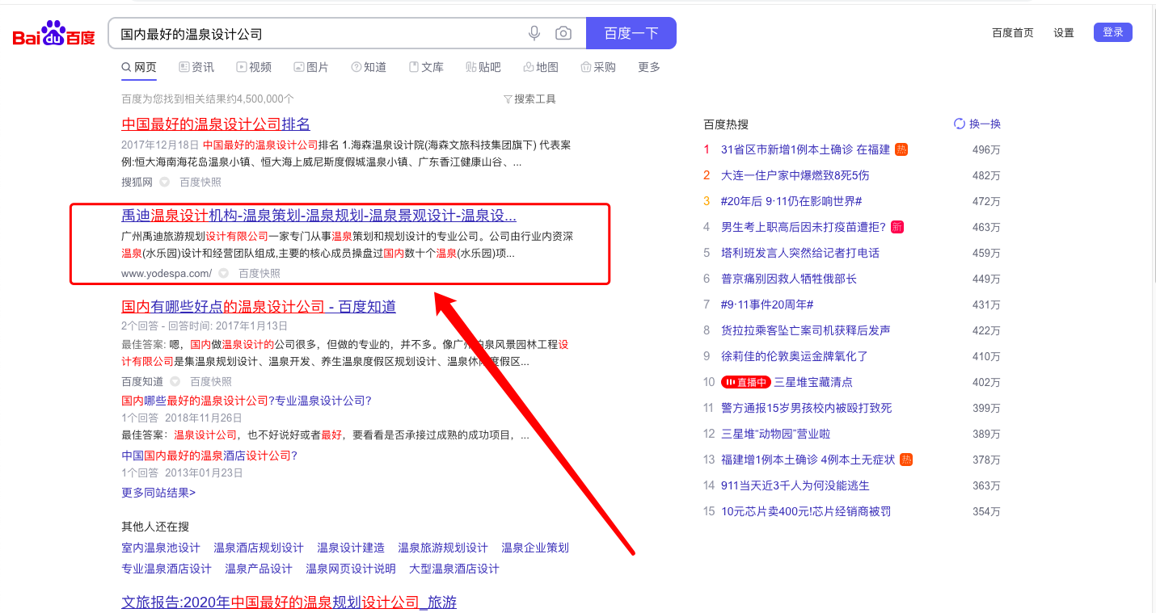Open 设置 in the top bar
The image size is (1156, 613).
pos(1064,33)
